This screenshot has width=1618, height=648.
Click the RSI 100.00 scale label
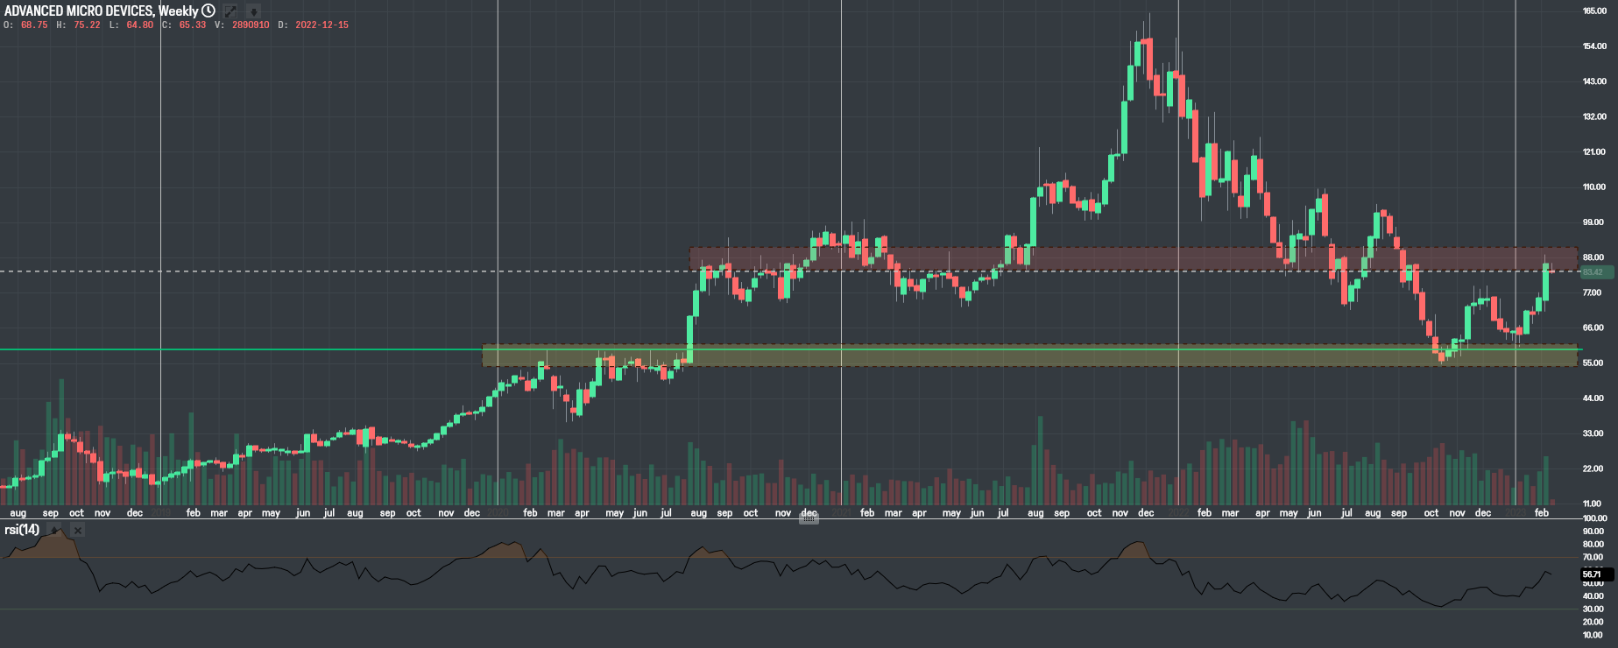(x=1594, y=518)
